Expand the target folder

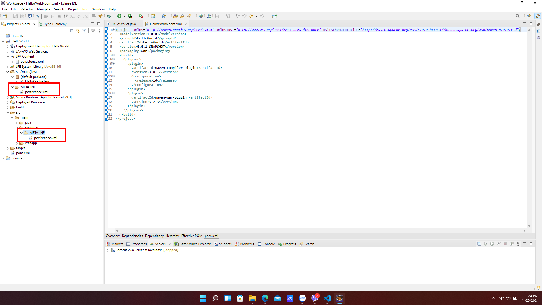8,148
